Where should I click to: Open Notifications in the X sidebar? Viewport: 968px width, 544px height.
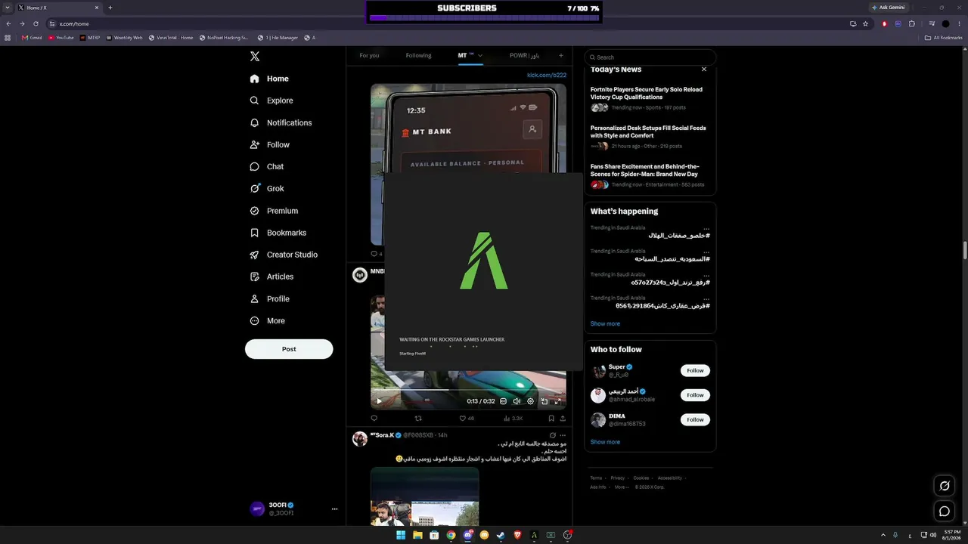click(x=281, y=122)
